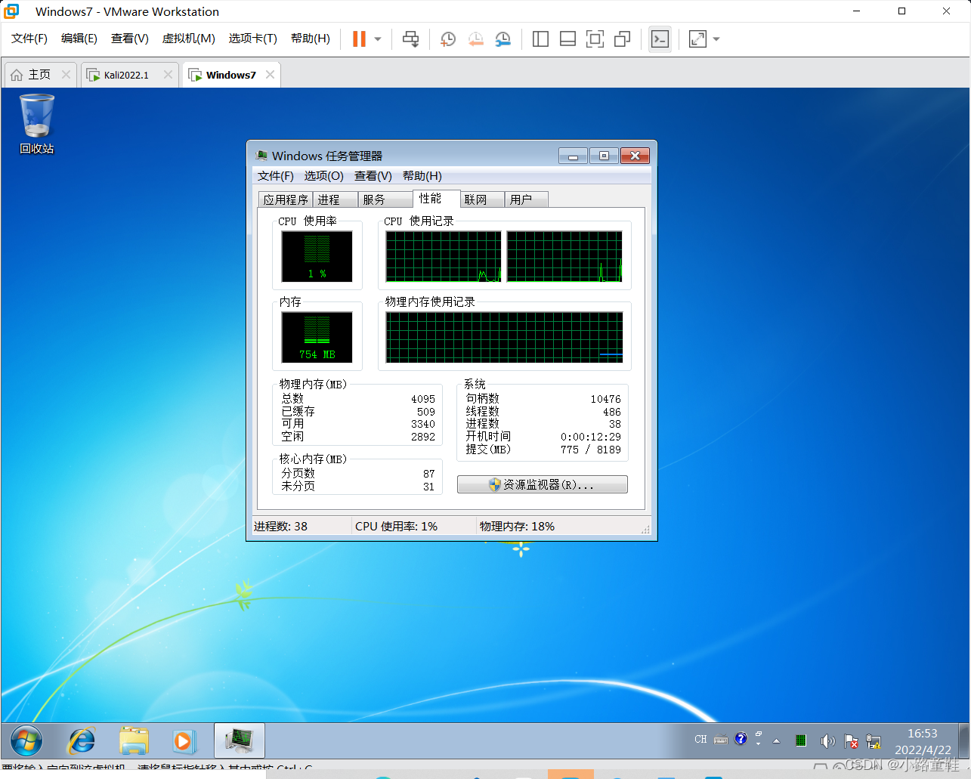The width and height of the screenshot is (971, 779).
Task: Expand the stretch display dropdown arrow
Action: point(716,39)
